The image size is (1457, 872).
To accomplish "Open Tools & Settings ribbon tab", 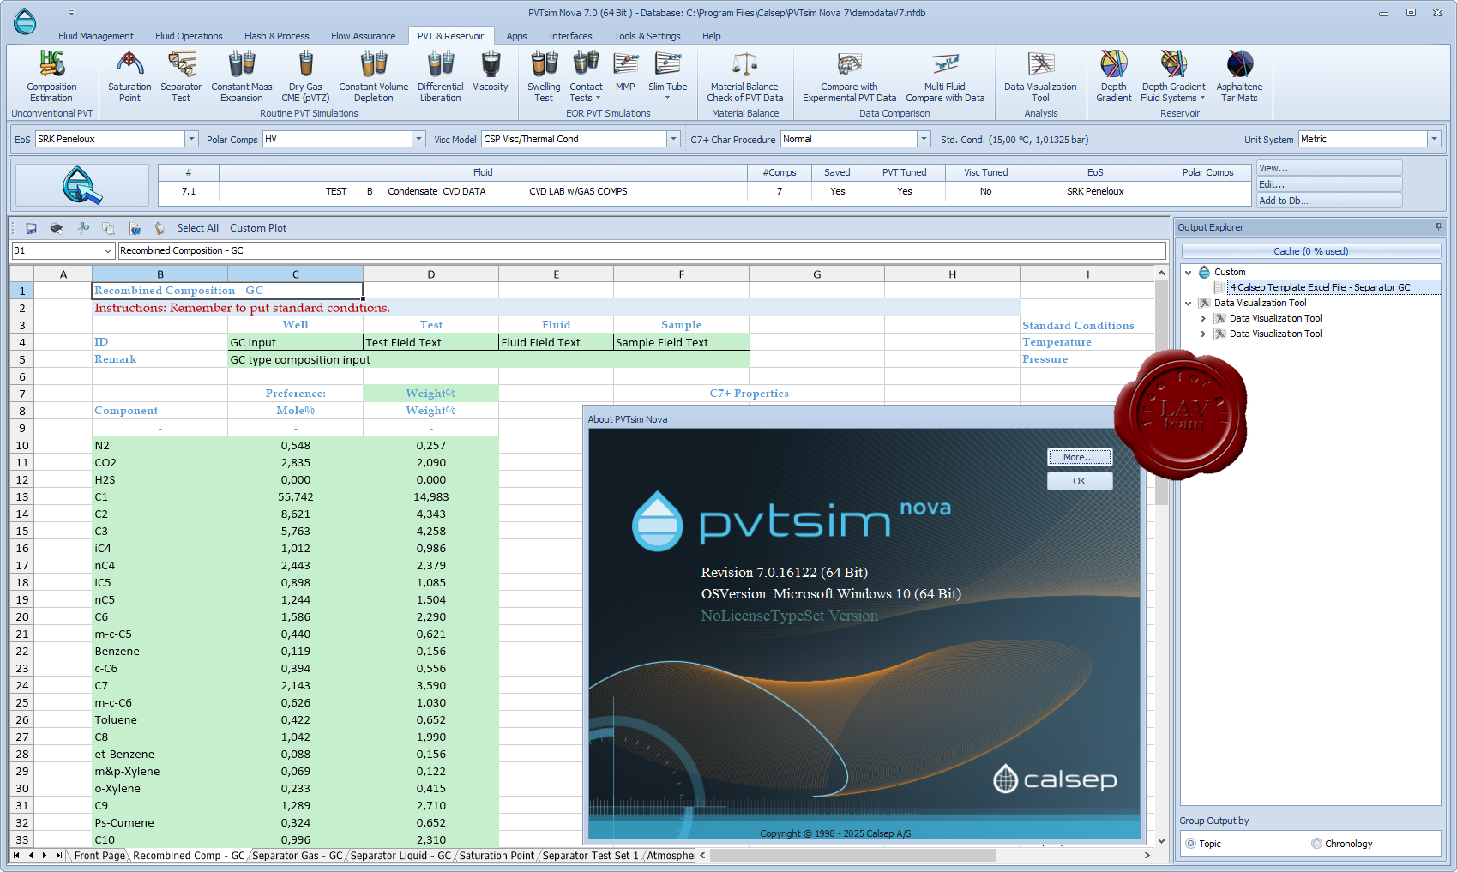I will [647, 36].
